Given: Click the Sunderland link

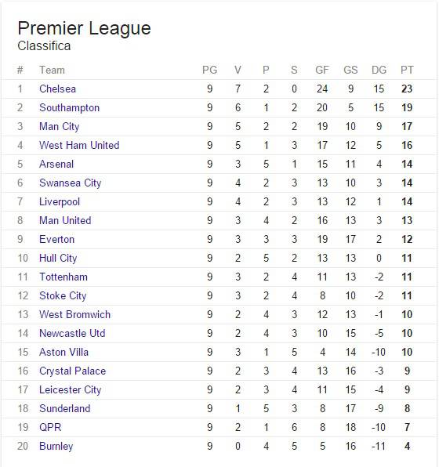Looking at the screenshot, I should (64, 408).
